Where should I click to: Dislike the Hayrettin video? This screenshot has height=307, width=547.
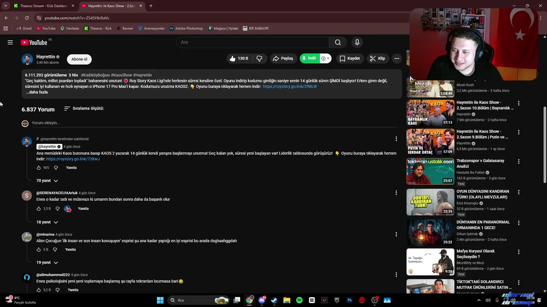click(259, 58)
